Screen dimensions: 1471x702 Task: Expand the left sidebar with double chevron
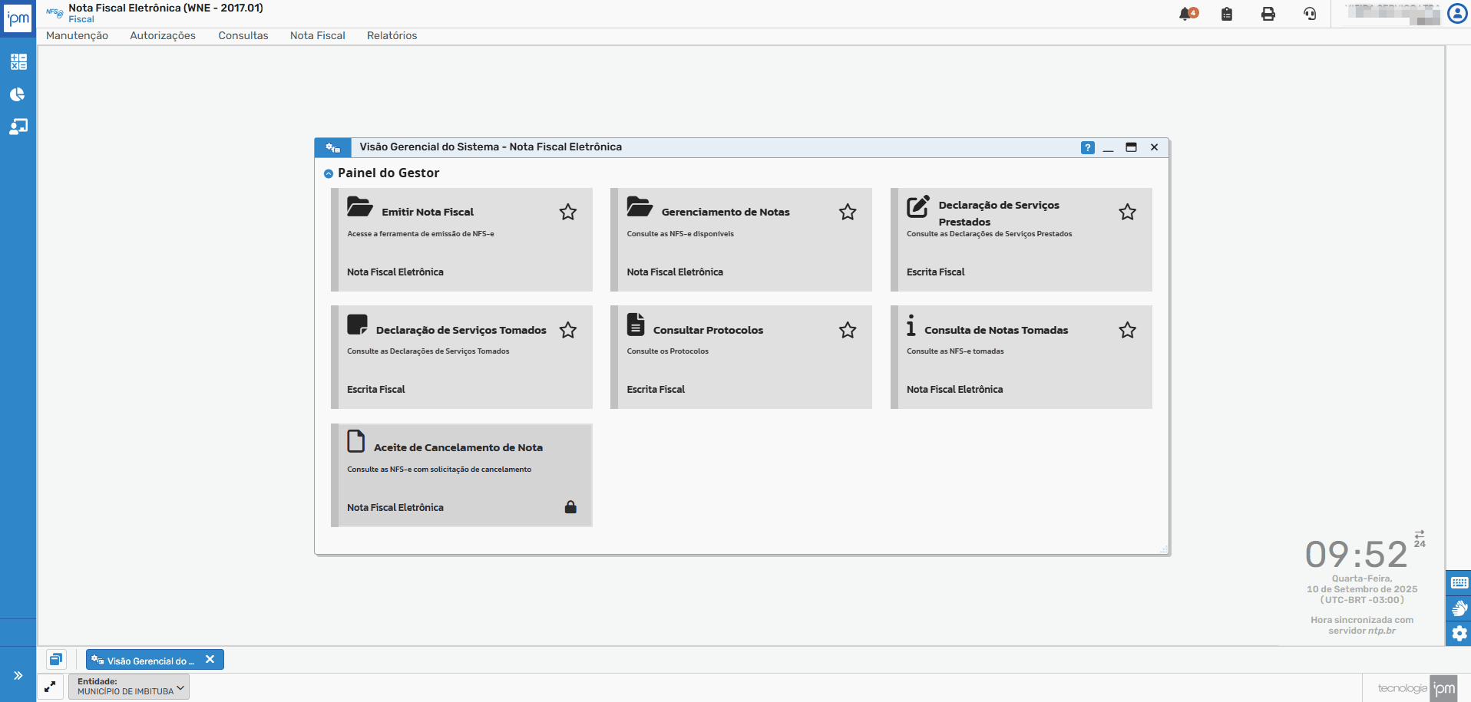pyautogui.click(x=18, y=676)
